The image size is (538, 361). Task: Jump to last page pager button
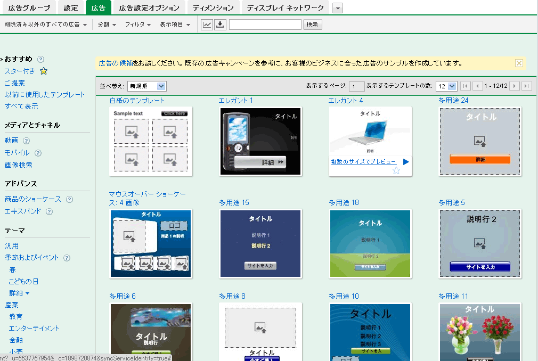[x=527, y=86]
